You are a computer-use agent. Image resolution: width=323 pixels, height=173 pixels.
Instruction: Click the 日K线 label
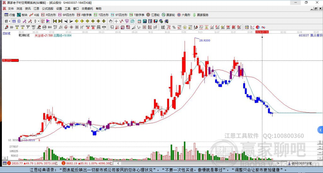6,33
